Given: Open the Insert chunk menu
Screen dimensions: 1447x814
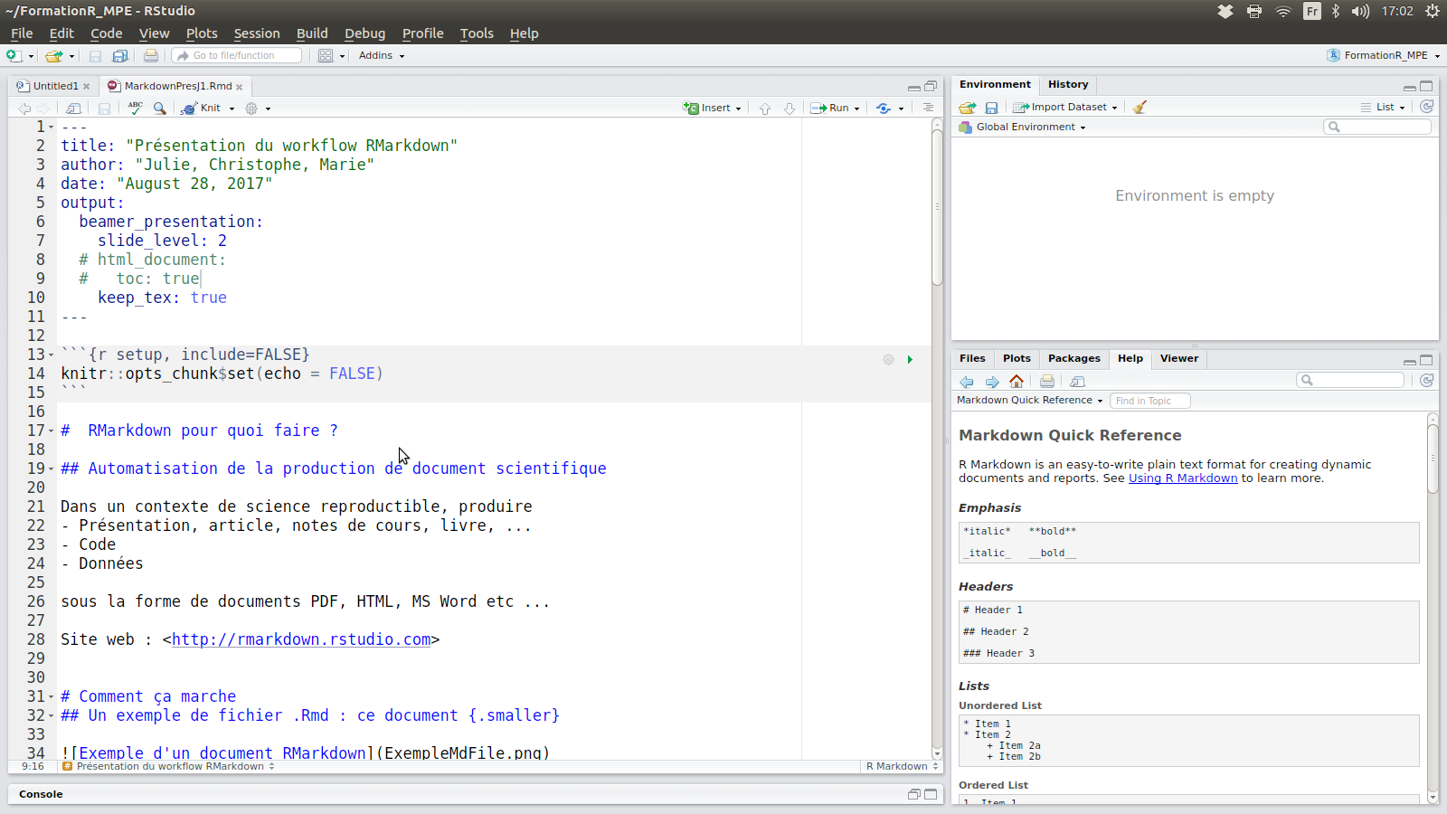Looking at the screenshot, I should pyautogui.click(x=713, y=108).
